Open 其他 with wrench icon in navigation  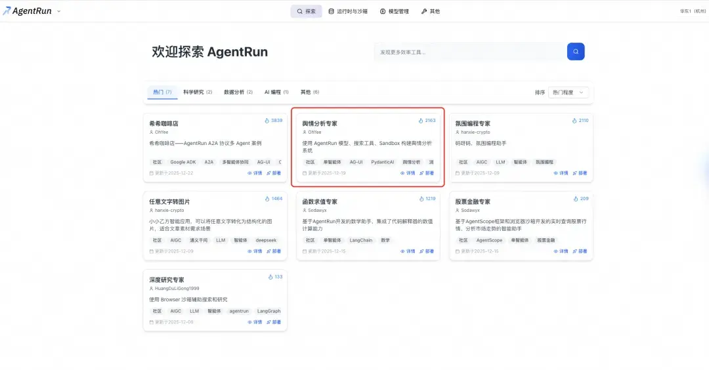point(431,11)
